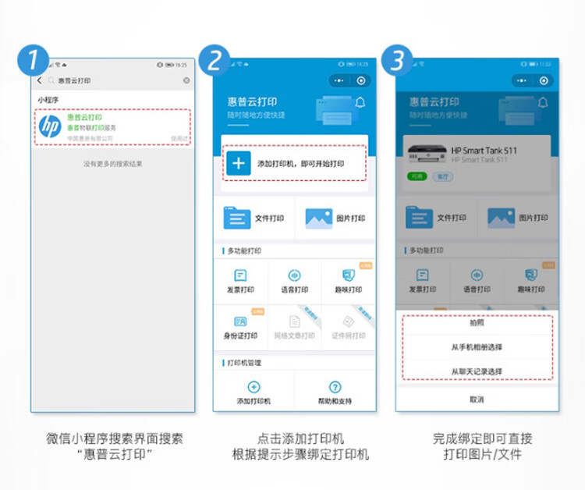Open the 惠普云打印 mini program result
Image resolution: width=585 pixels, height=490 pixels.
pyautogui.click(x=112, y=127)
